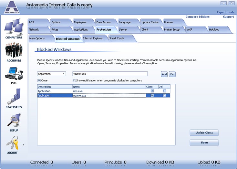The image size is (237, 169).
Task: Open the Support link
Action: pos(228,17)
